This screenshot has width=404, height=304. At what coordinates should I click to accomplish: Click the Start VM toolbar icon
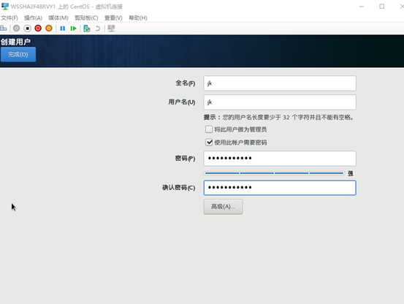(17, 28)
